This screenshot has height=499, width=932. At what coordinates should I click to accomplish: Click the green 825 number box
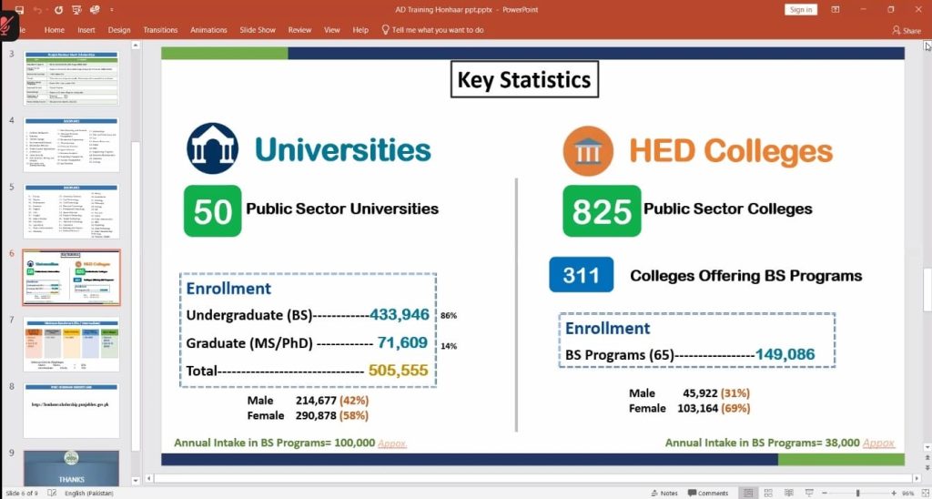coord(603,210)
